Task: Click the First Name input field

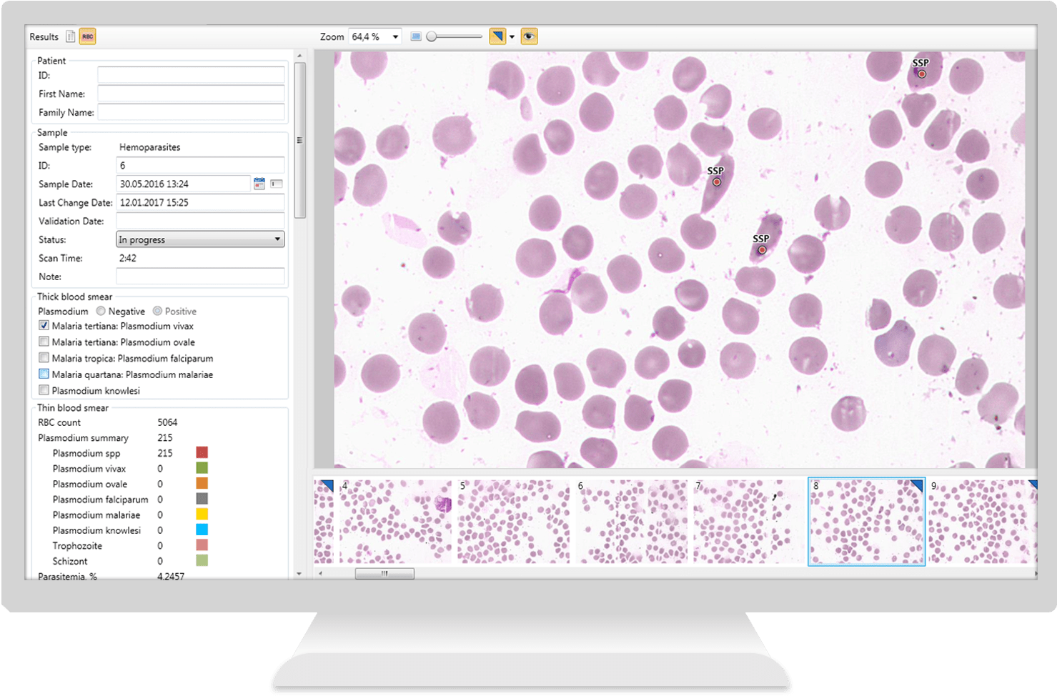Action: (x=191, y=94)
